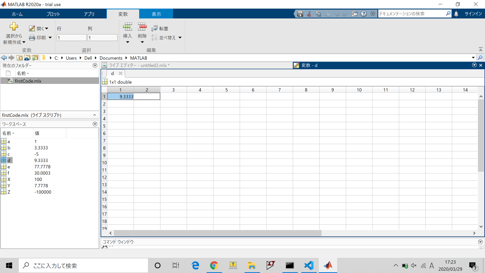Click the up one folder level icon

pos(19,58)
